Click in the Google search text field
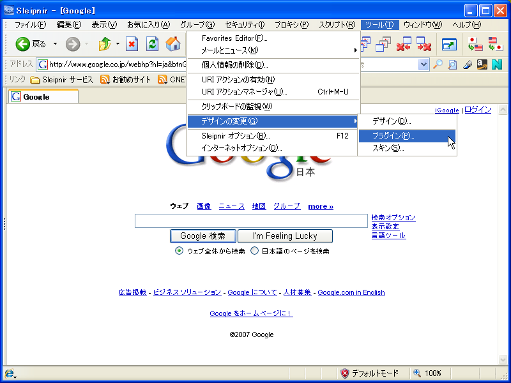 click(251, 221)
